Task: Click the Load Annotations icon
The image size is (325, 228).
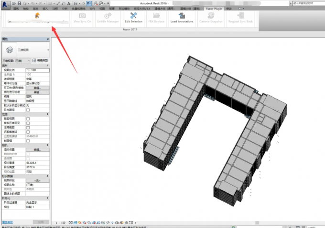Action: click(x=182, y=18)
